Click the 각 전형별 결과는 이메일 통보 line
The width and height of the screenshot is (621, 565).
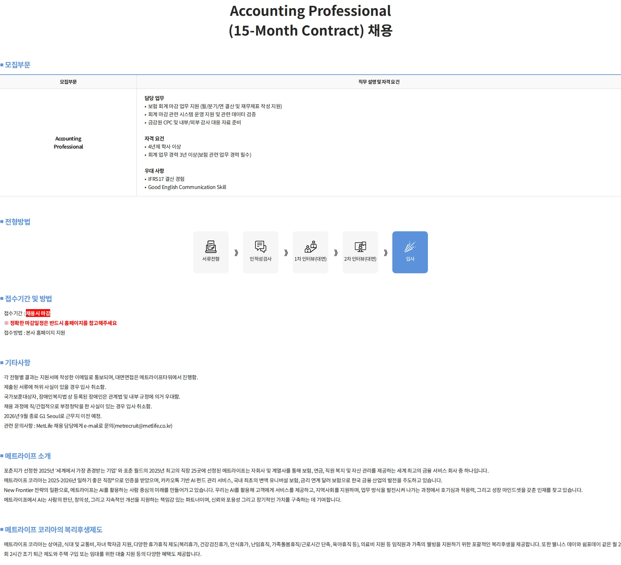(101, 377)
